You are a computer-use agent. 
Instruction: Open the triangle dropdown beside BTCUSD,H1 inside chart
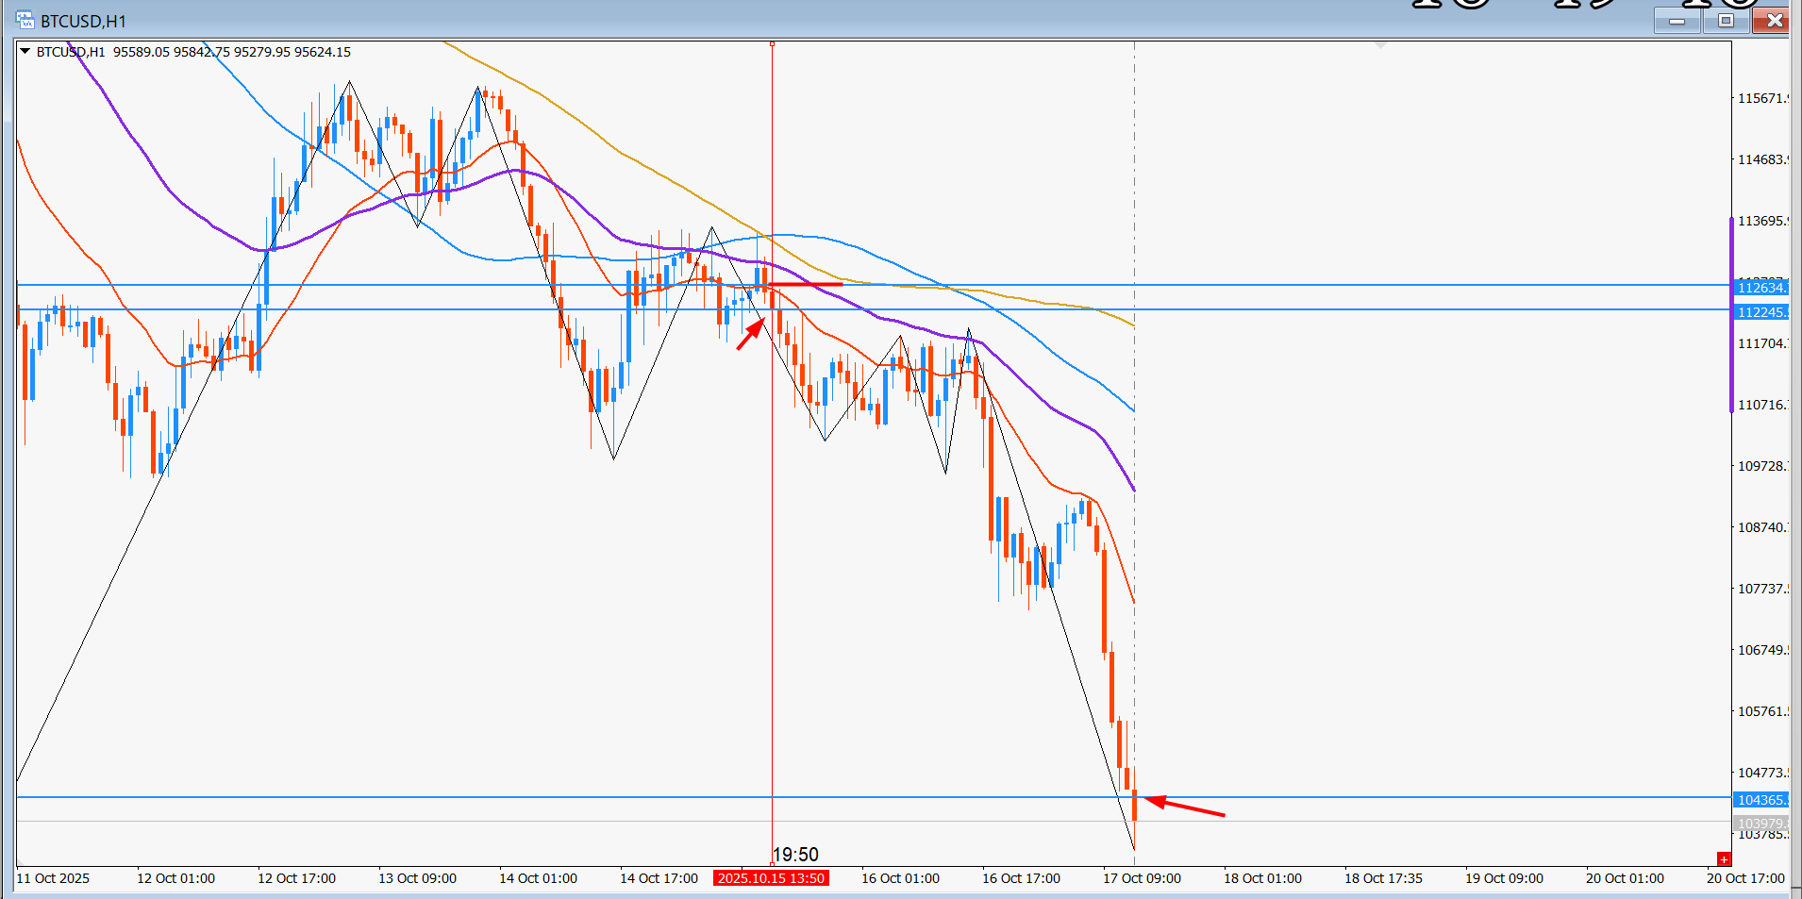[x=25, y=52]
